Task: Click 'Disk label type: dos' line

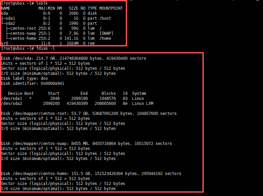Action: (24, 78)
